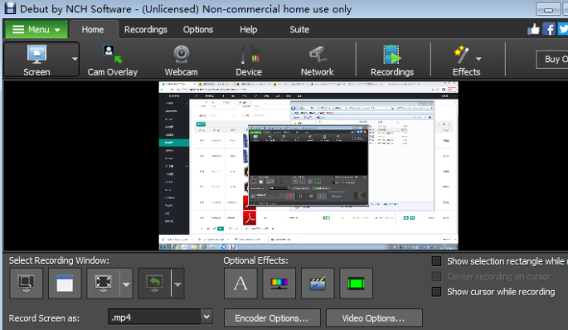Share via Twitter icon
The width and height of the screenshot is (568, 330).
click(x=563, y=29)
